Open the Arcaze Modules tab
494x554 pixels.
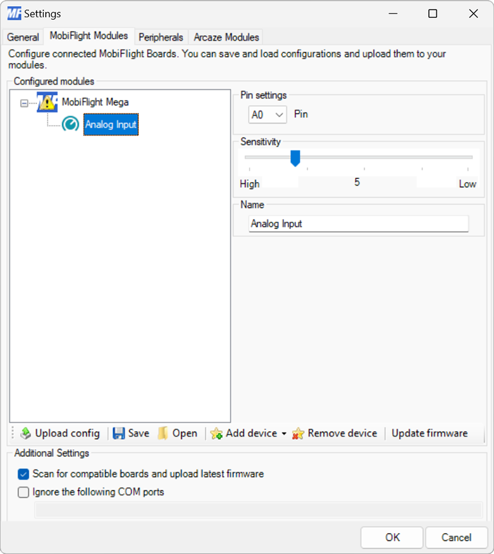[x=225, y=37]
